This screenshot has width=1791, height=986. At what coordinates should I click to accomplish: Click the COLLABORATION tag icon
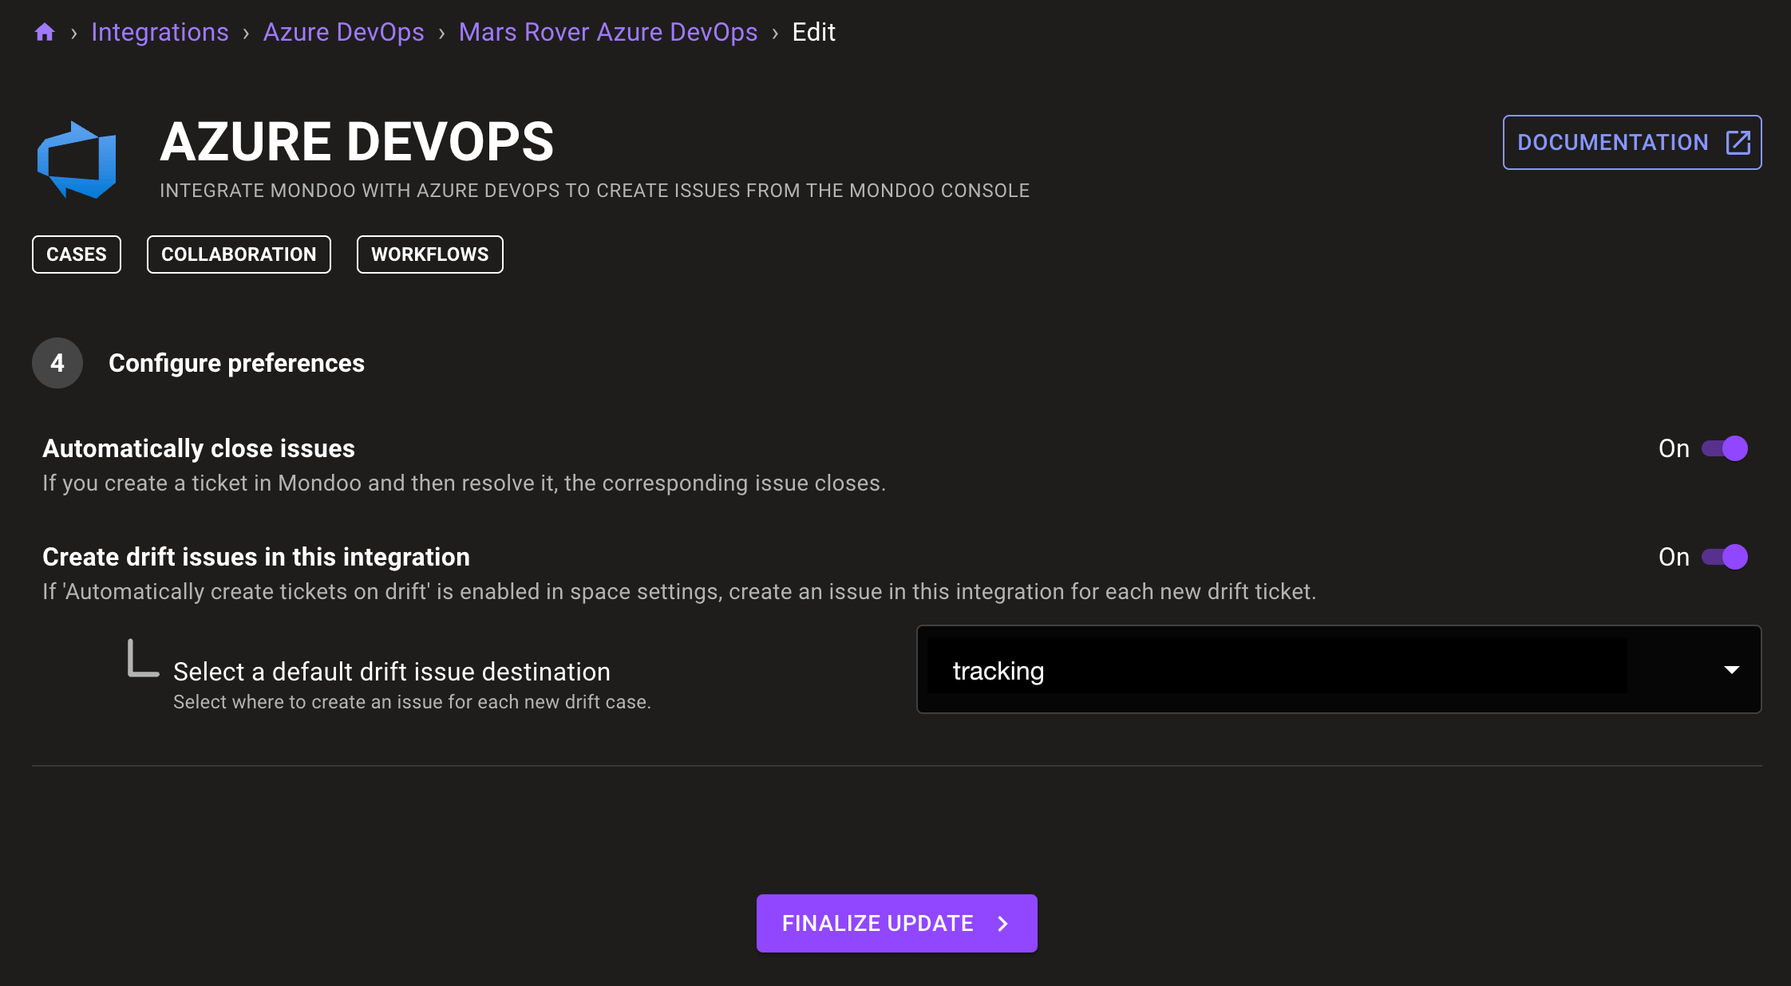coord(238,254)
